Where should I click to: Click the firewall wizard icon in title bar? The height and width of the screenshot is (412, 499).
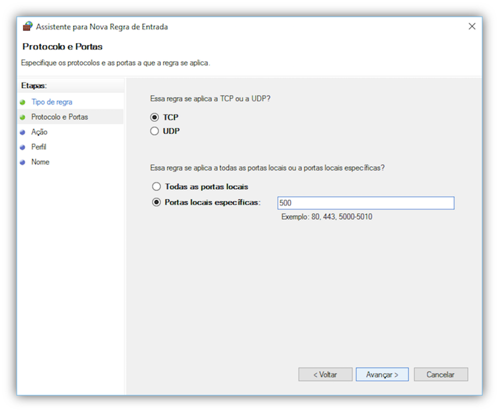[27, 26]
